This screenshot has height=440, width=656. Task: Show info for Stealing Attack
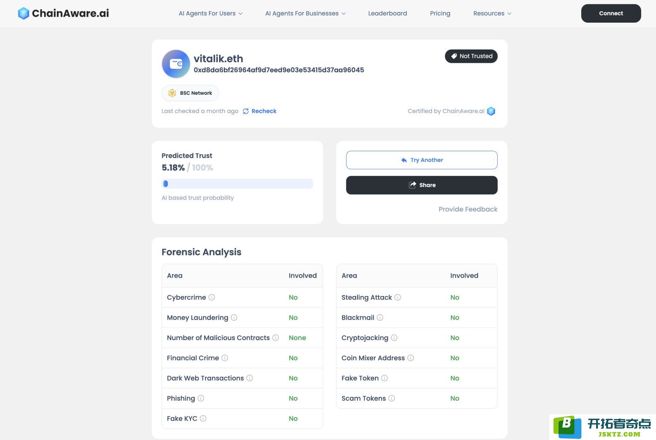coord(398,297)
